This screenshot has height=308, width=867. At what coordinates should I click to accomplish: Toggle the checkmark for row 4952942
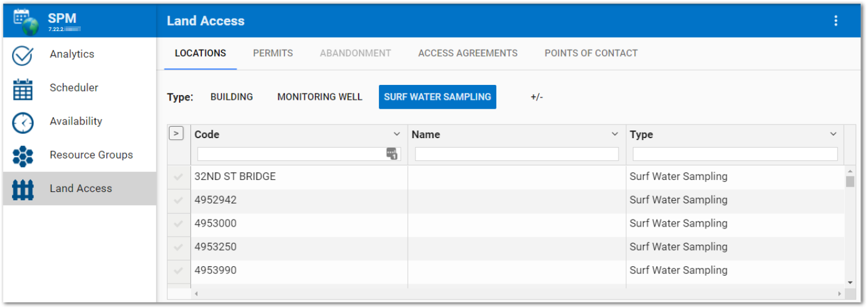tap(178, 200)
